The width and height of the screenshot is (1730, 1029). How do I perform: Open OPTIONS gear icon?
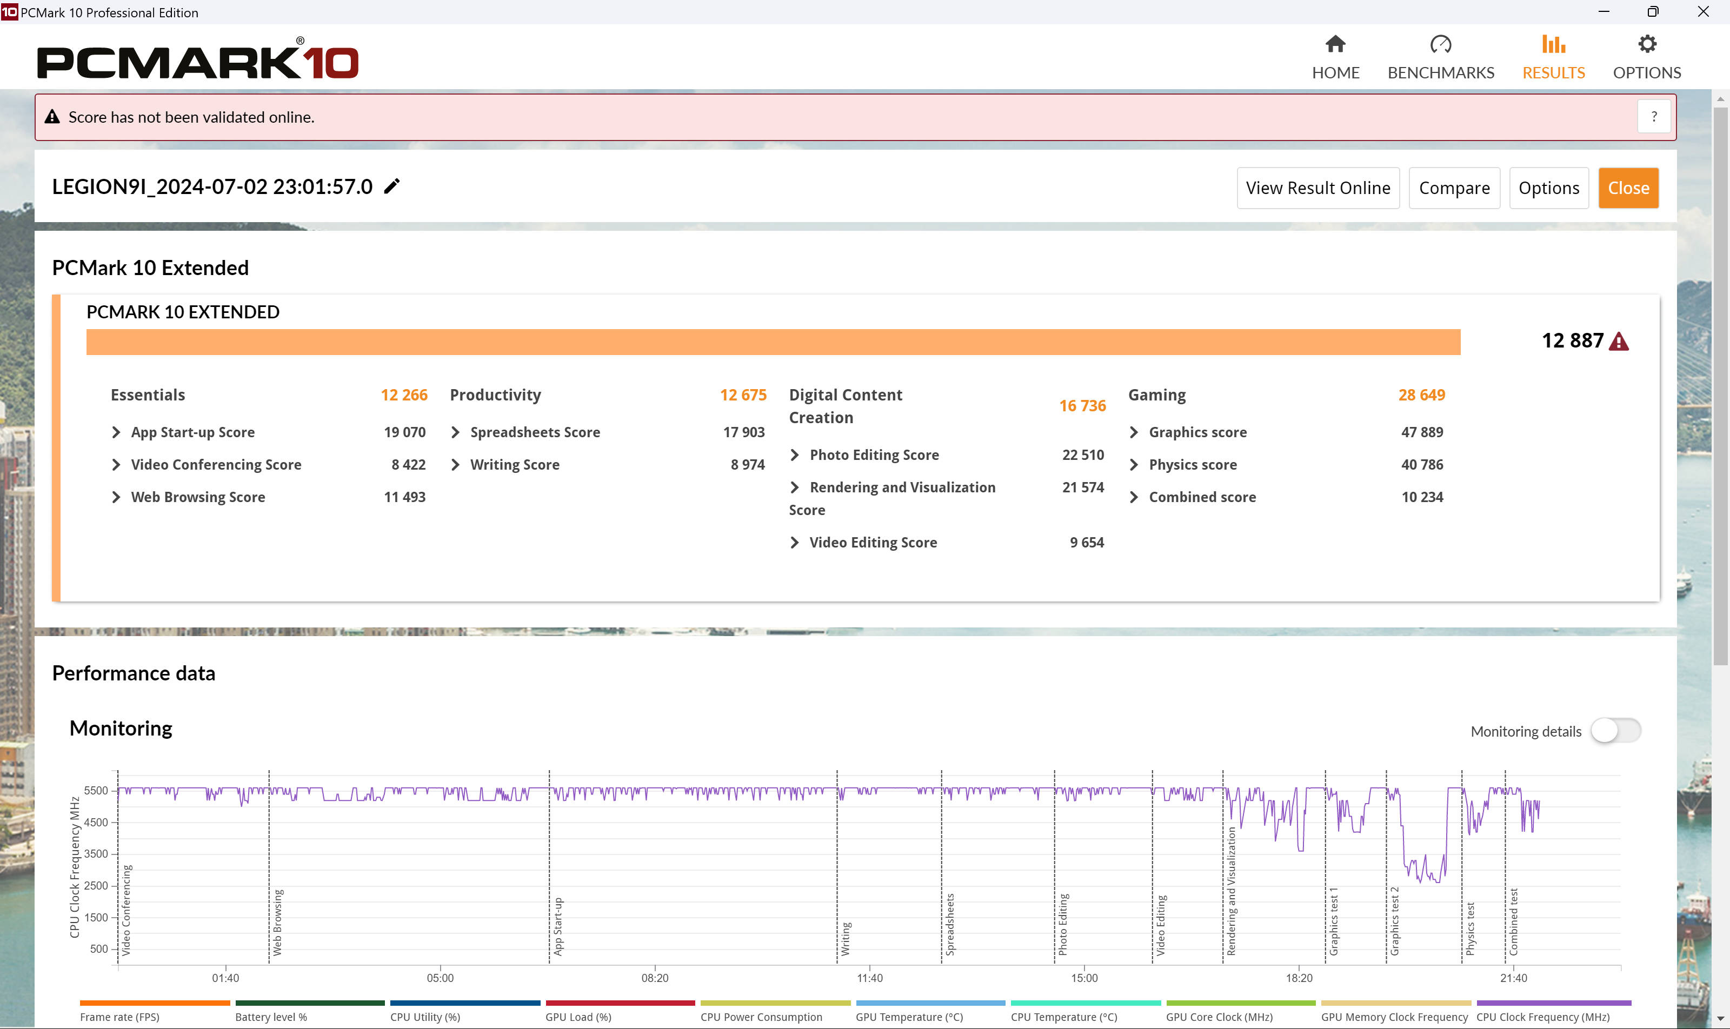(x=1647, y=44)
